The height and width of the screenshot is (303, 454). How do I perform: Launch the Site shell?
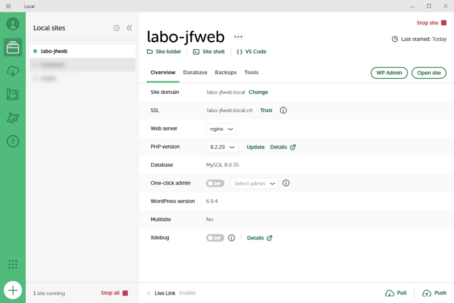pyautogui.click(x=209, y=51)
